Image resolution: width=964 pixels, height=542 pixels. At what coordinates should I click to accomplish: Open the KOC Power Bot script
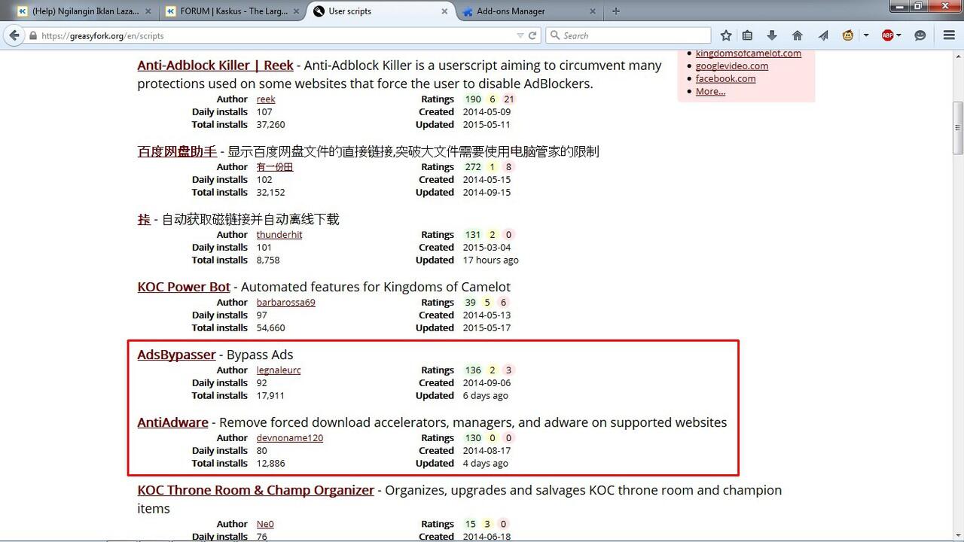point(184,287)
